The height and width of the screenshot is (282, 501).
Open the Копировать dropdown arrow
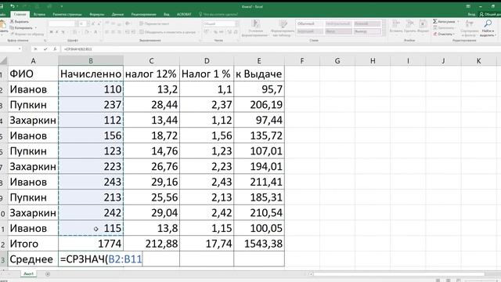(36, 28)
